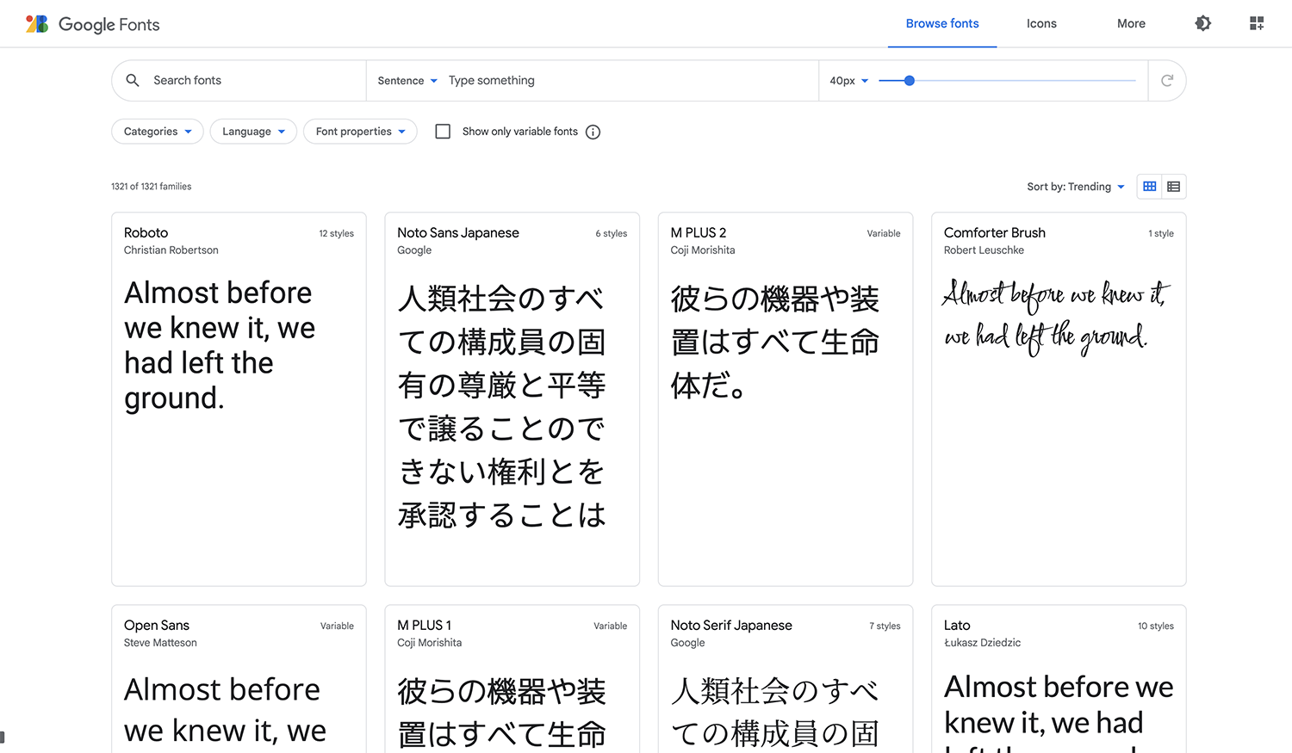Open the Language filter dropdown
The height and width of the screenshot is (753, 1292).
(x=253, y=132)
